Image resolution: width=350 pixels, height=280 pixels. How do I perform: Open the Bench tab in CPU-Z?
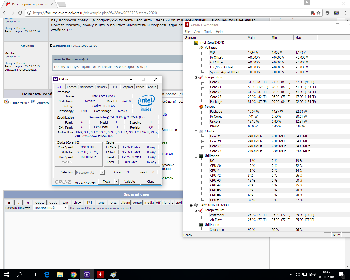click(140, 87)
